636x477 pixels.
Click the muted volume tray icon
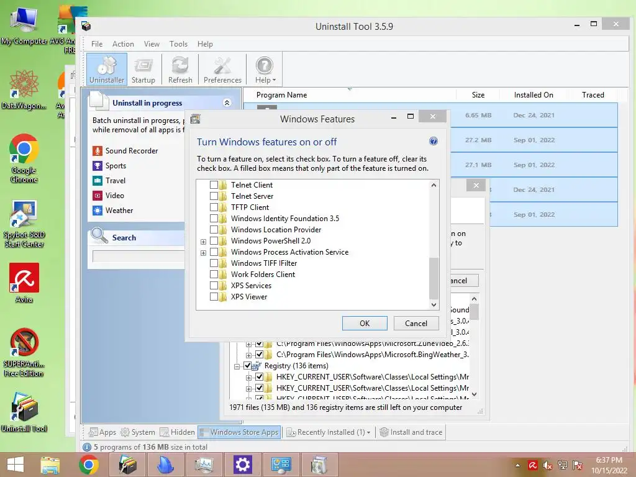pos(548,465)
